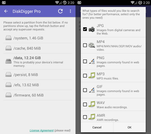This screenshot has height=134, width=151.
Task: Tap the camera icon beside JPG
Action: 92,29
